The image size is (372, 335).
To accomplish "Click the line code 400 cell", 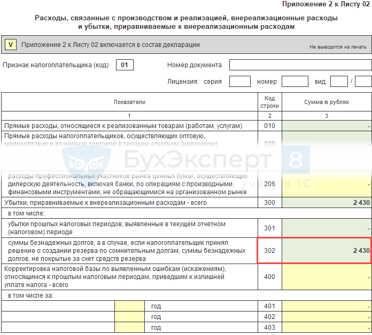I will click(270, 277).
